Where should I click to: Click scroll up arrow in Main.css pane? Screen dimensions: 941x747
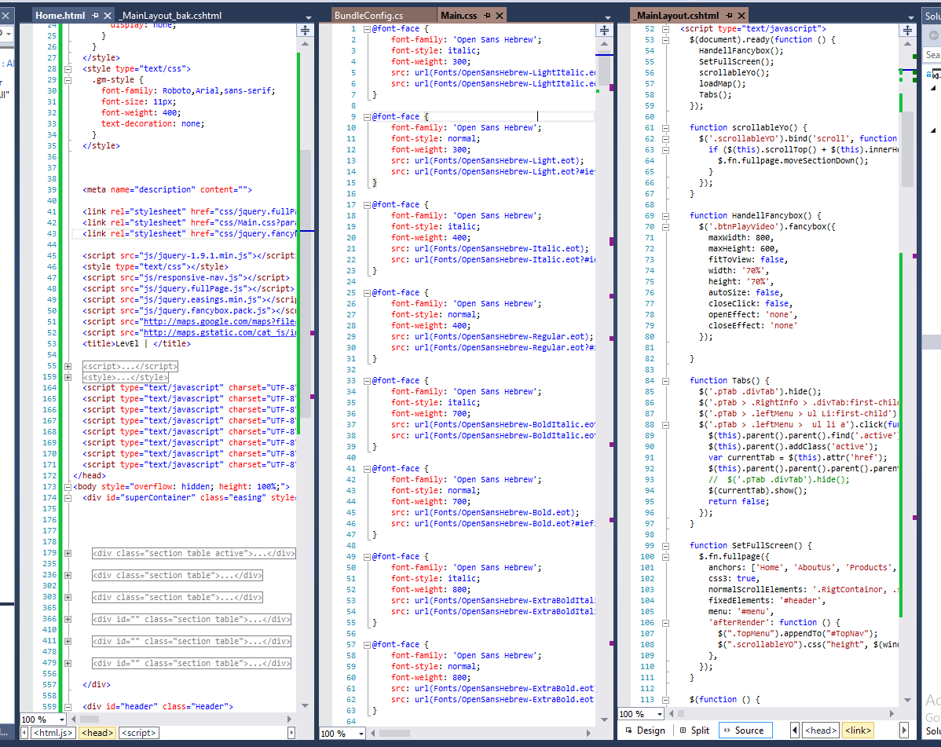coord(604,44)
